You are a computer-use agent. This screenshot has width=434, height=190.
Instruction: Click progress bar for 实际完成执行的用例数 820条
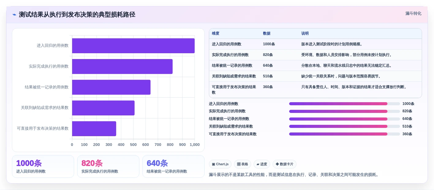tap(345, 111)
